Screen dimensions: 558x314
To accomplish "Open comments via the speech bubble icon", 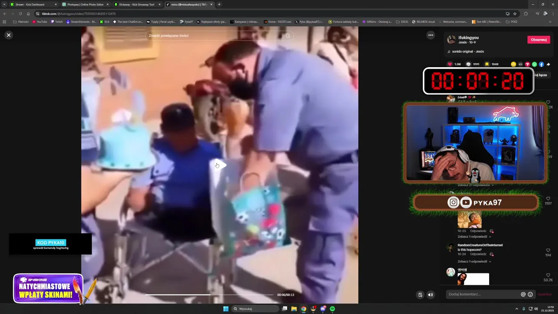I will coord(469,64).
